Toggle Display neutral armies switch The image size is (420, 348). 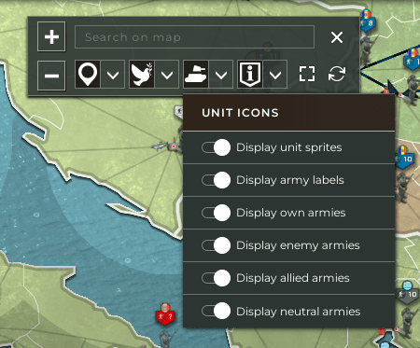pyautogui.click(x=217, y=311)
